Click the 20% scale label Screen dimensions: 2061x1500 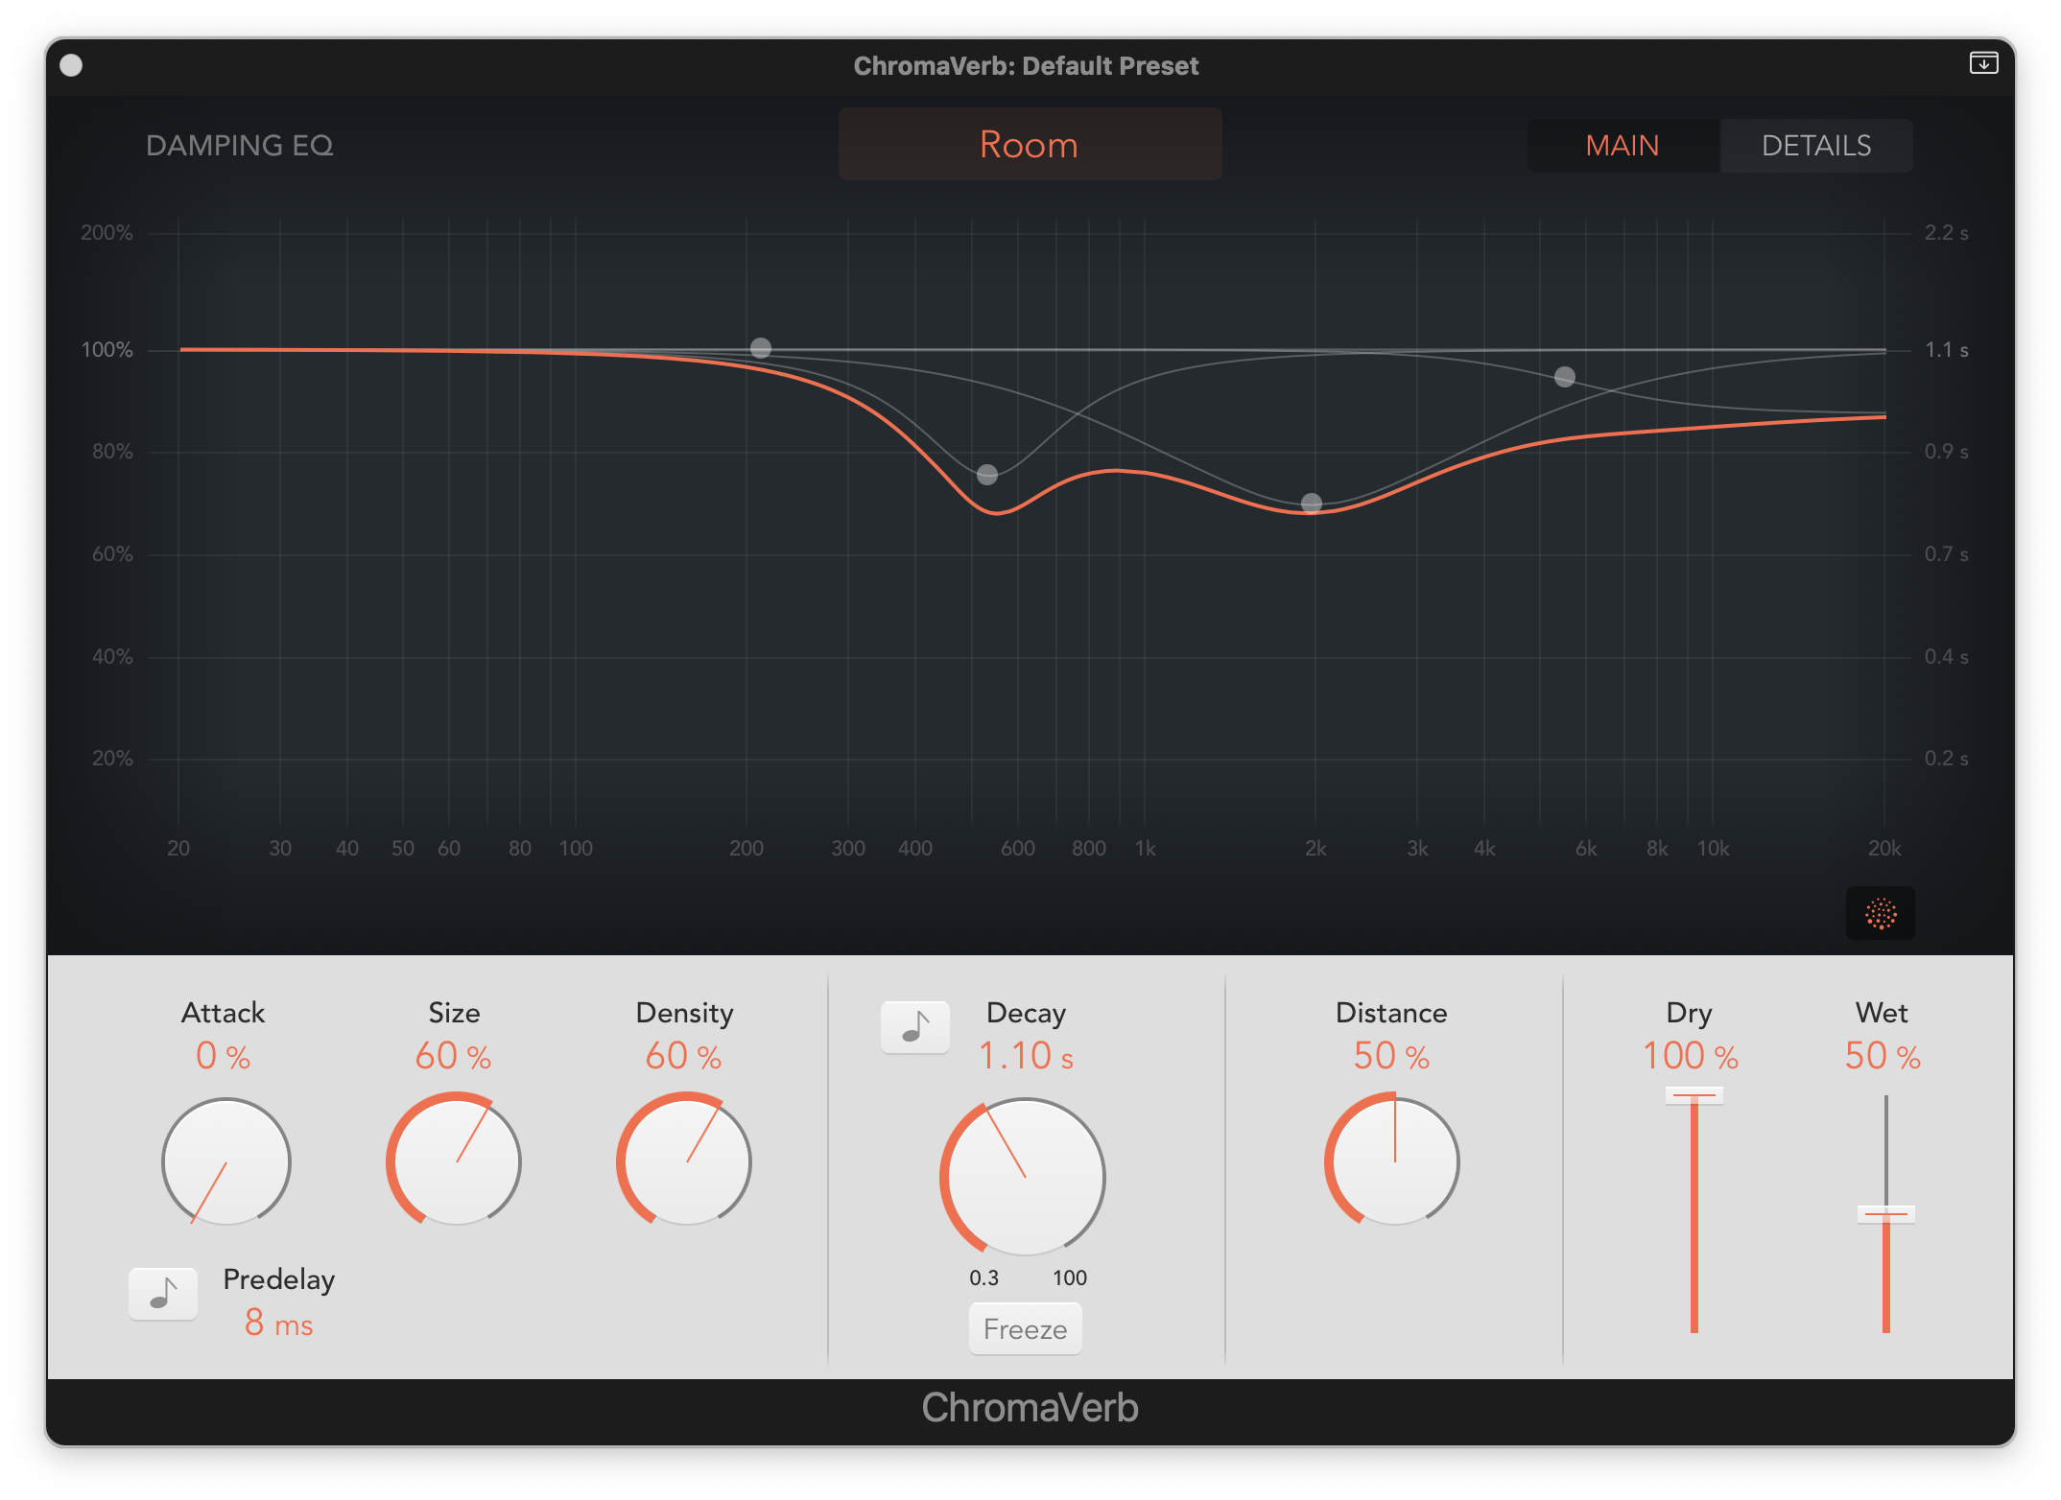click(112, 759)
